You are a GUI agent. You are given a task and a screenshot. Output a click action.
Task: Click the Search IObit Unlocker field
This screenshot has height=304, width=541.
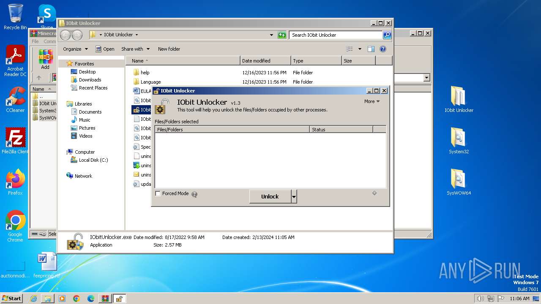pyautogui.click(x=336, y=35)
